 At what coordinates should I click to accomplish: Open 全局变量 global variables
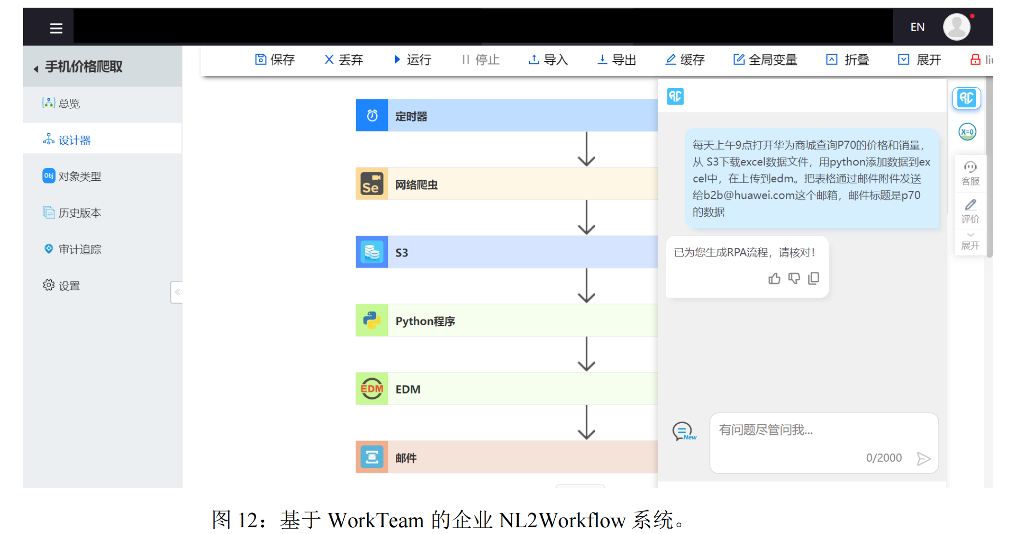[x=766, y=59]
